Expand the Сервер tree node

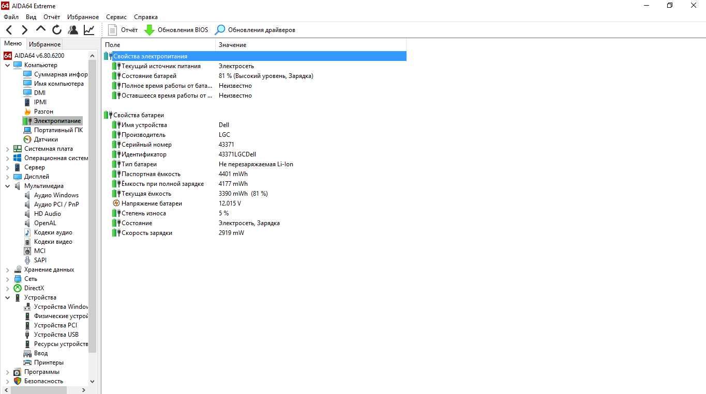[x=8, y=167]
